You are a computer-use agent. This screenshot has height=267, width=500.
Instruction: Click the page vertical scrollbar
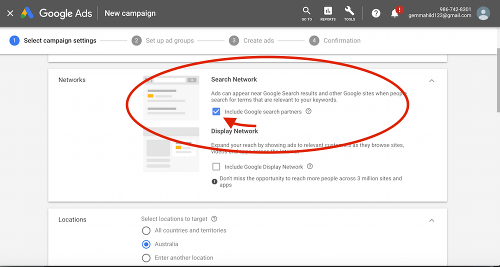pos(498,80)
